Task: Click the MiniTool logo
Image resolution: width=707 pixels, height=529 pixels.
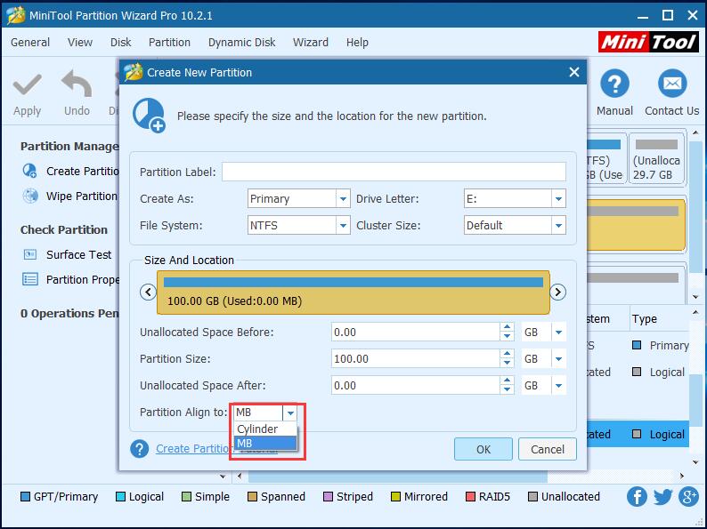Action: [x=648, y=42]
